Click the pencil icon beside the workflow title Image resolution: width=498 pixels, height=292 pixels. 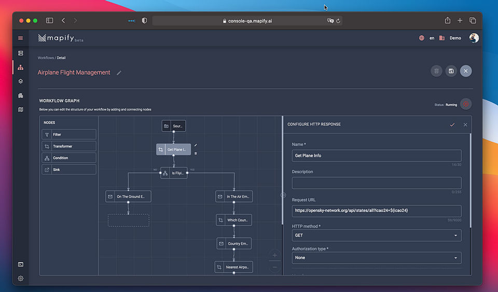coord(119,73)
